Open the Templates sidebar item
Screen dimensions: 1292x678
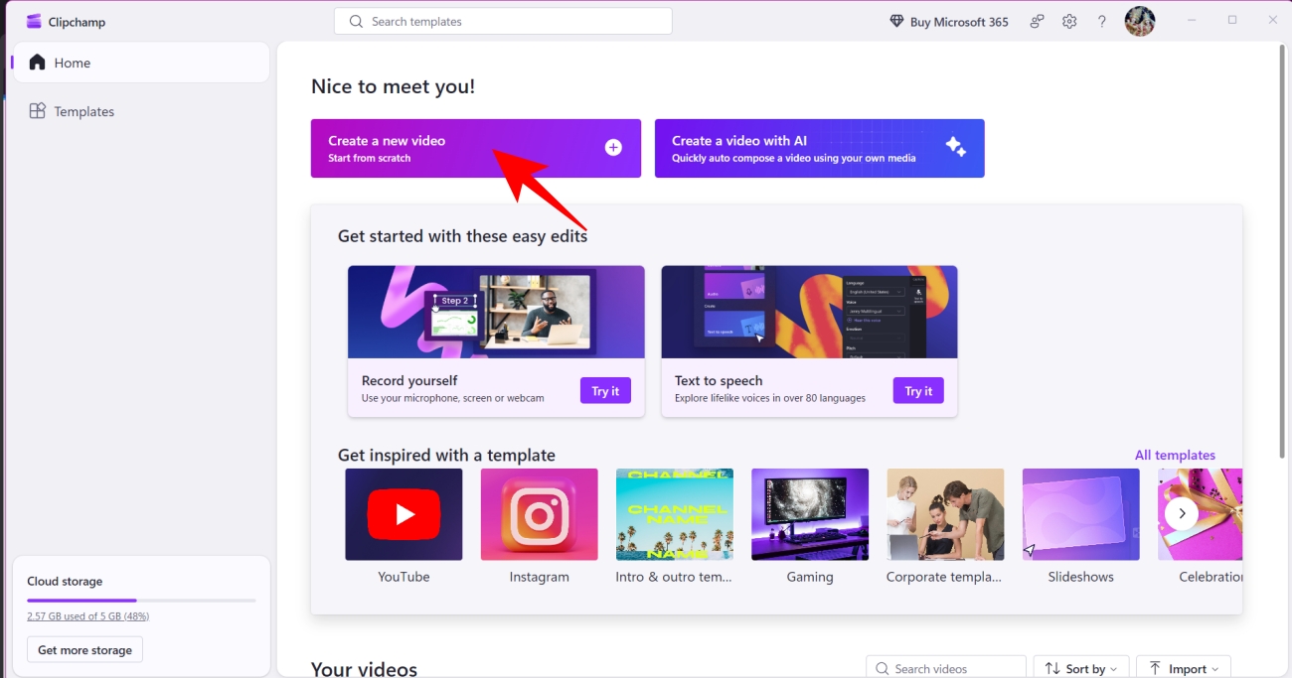(x=140, y=111)
